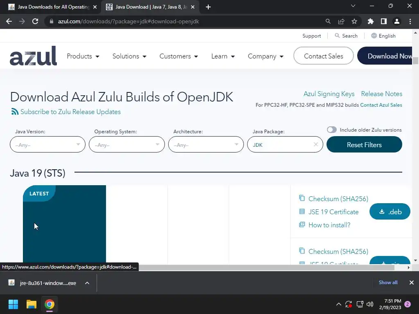This screenshot has height=314, width=419.
Task: Go back to the previous page
Action: 9,21
